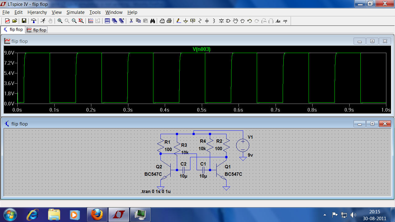
Task: Click the V(n003) trace label
Action: click(x=202, y=49)
